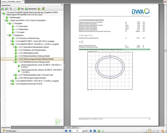Screen dimensions: 167x133
Task: Click the Lesezeichen tab at bottom
Action: 6,127
